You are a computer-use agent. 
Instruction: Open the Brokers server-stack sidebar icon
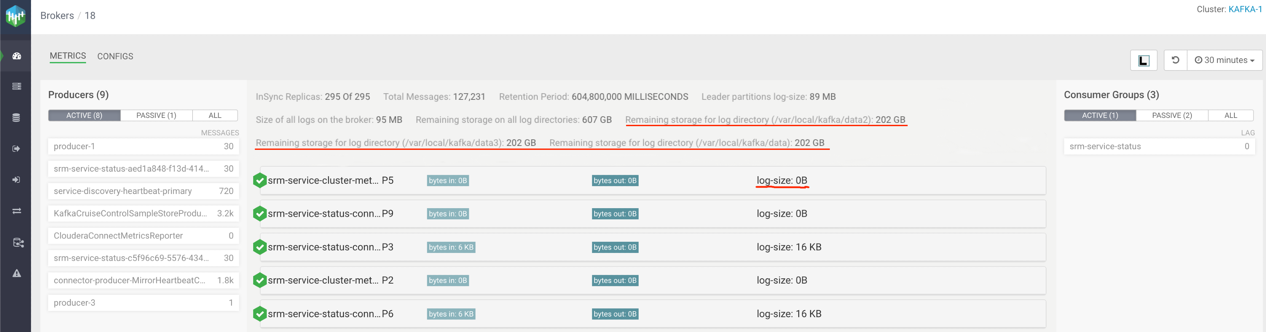tap(16, 86)
